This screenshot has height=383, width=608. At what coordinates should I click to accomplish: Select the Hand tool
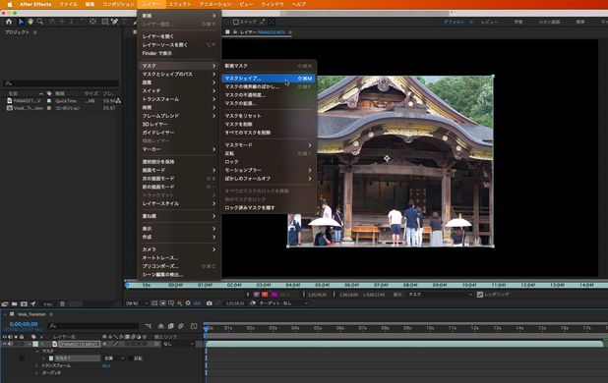(x=30, y=22)
